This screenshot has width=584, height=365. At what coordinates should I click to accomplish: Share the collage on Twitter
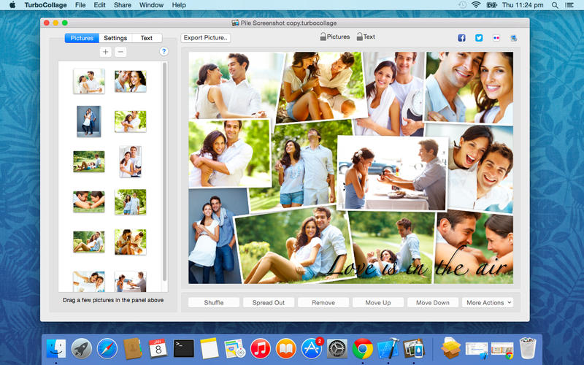click(479, 38)
